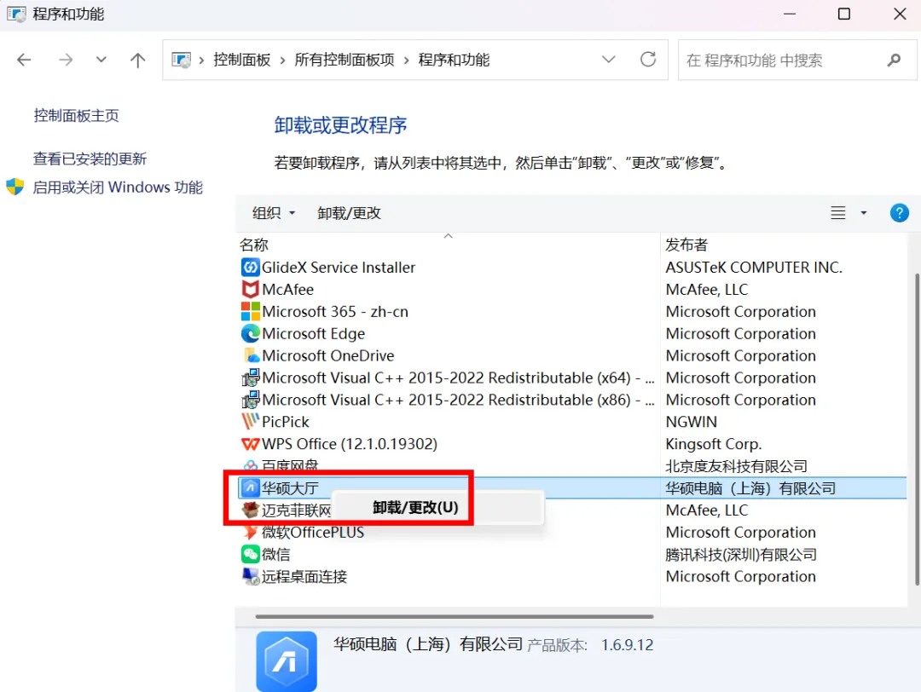
Task: Click the product version value 1.6.9.12
Action: 628,644
